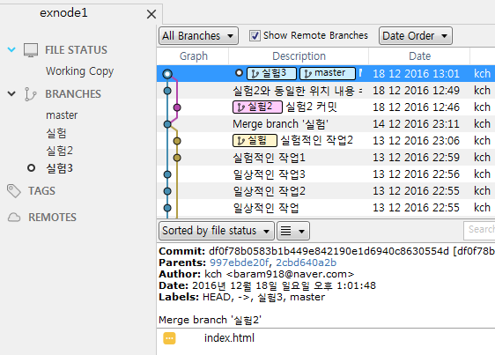Screen dimensions: 495x355
Task: Open the Date Order dropdown
Action: pos(416,36)
